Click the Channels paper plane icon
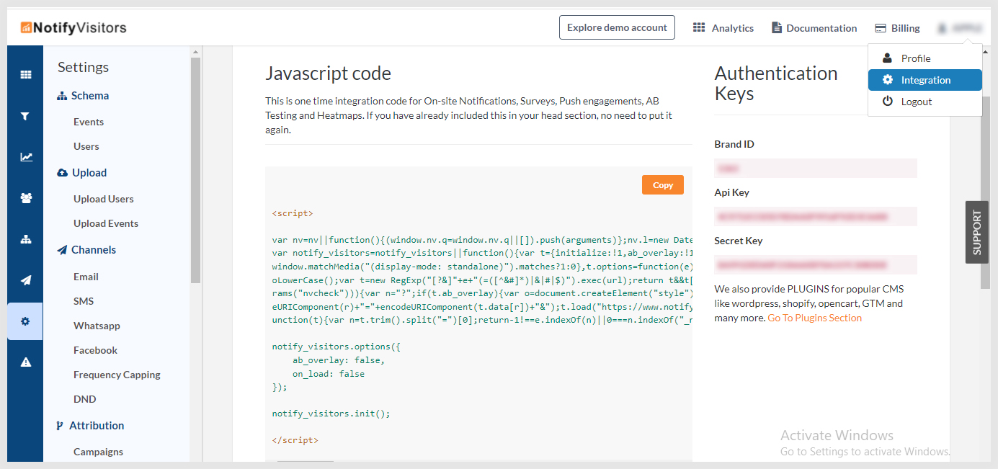Viewport: 998px width, 469px height. tap(62, 250)
